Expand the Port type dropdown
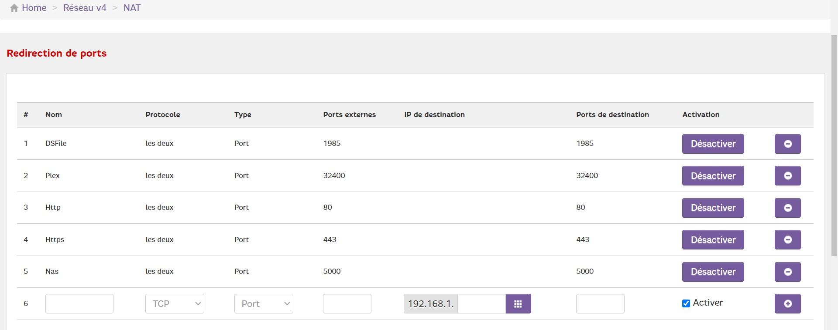The height and width of the screenshot is (330, 838). (x=264, y=303)
